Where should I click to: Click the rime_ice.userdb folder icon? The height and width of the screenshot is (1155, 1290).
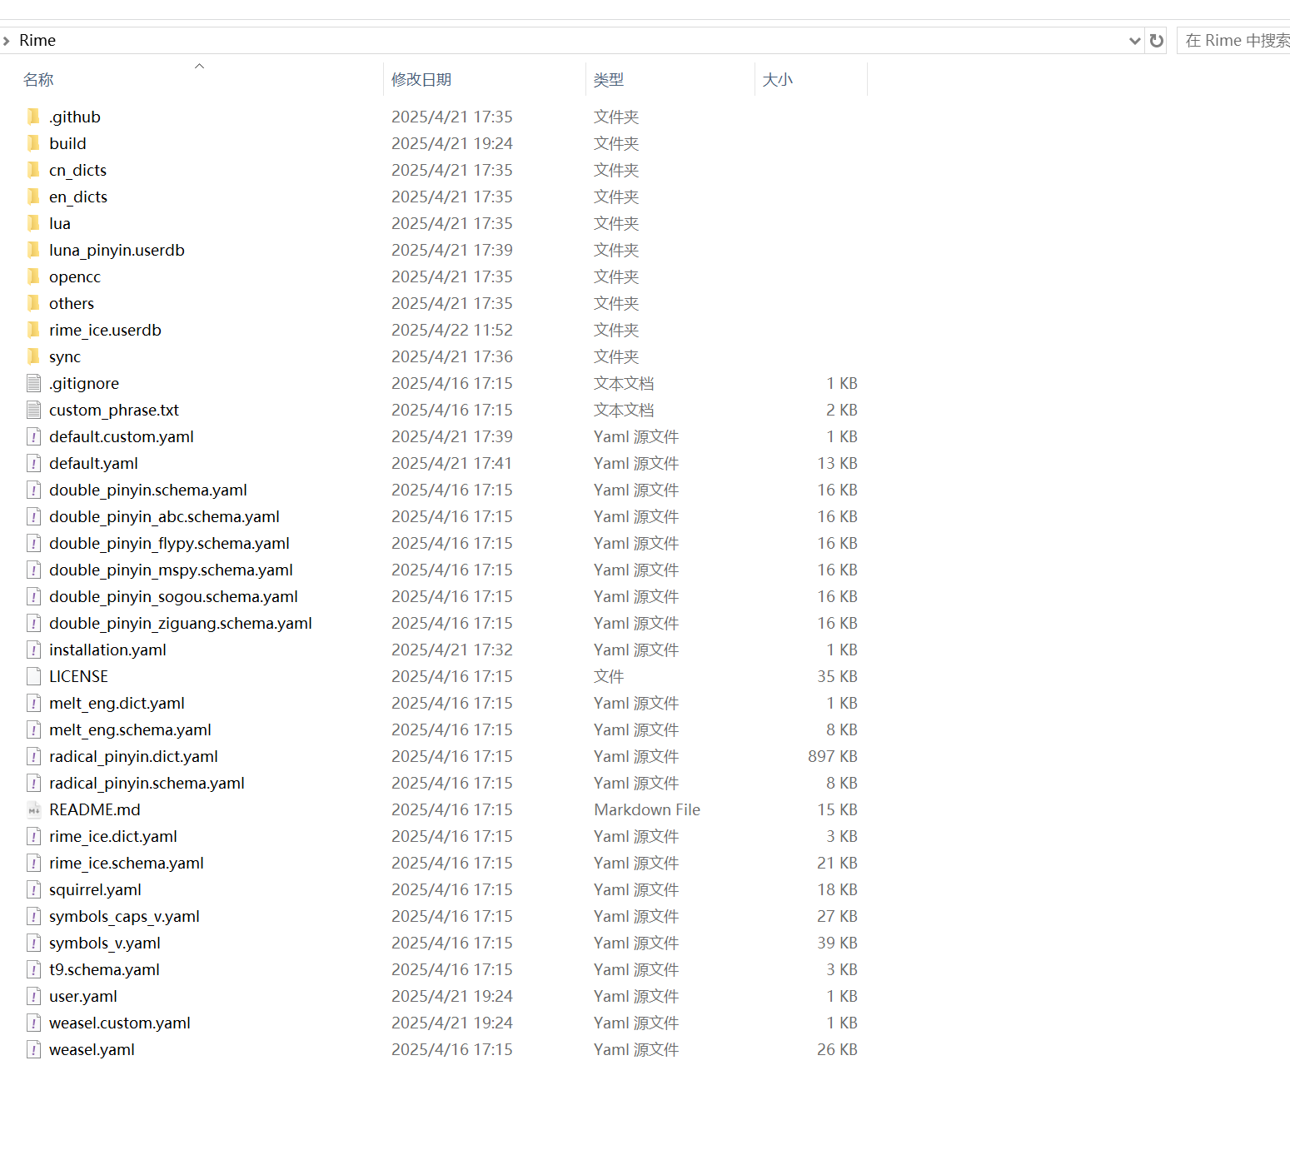pyautogui.click(x=33, y=330)
